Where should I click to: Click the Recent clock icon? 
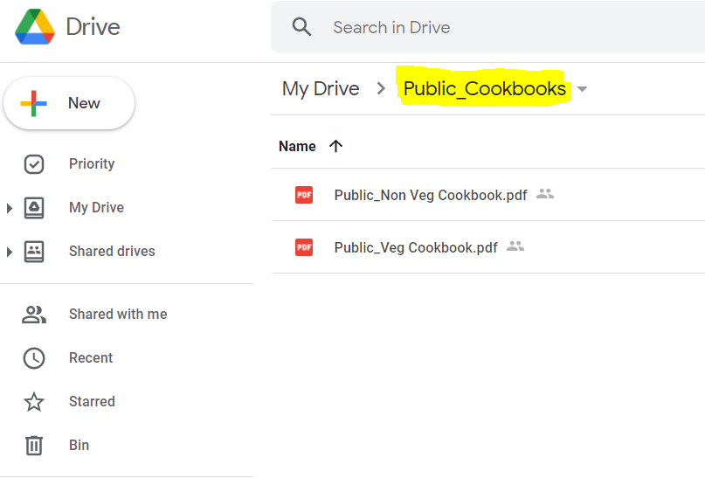coord(34,358)
